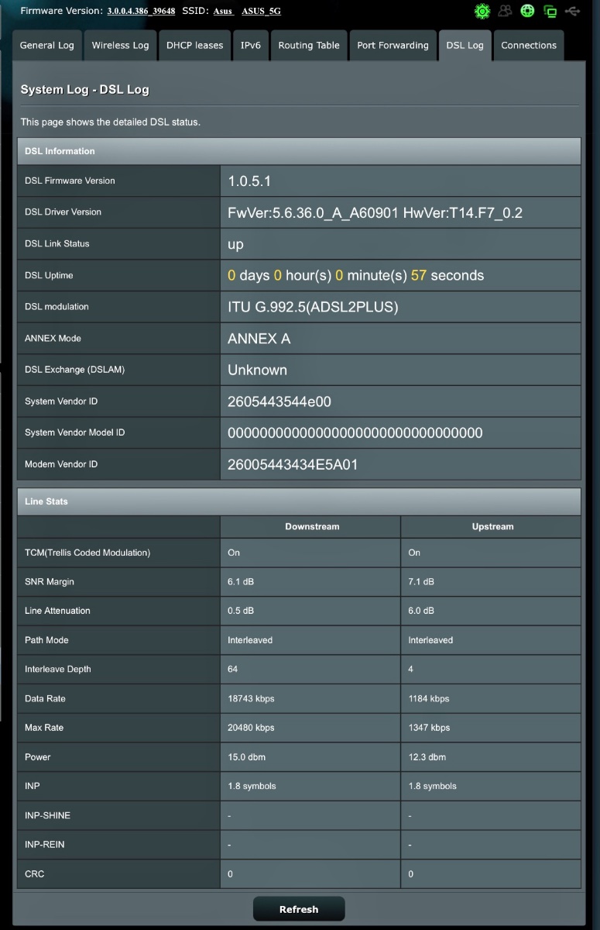The height and width of the screenshot is (930, 600).
Task: Select the IPv6 tab
Action: tap(251, 46)
